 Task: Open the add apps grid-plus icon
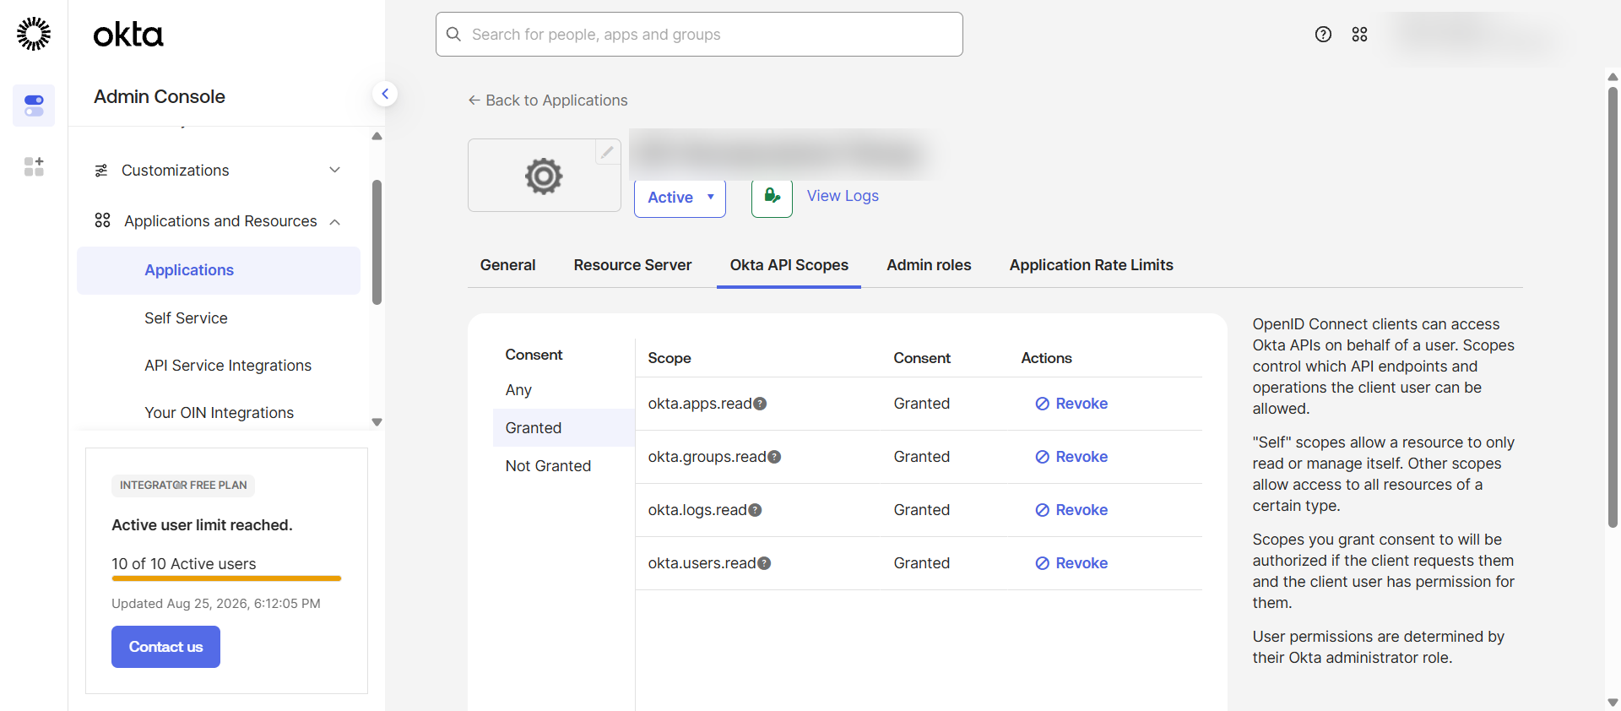point(34,166)
